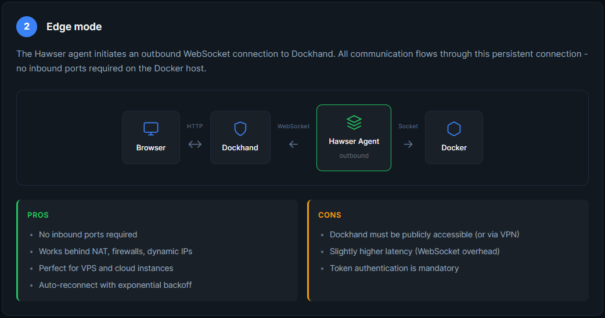The image size is (605, 318).
Task: Click the Browser monitor icon
Action: (x=151, y=128)
